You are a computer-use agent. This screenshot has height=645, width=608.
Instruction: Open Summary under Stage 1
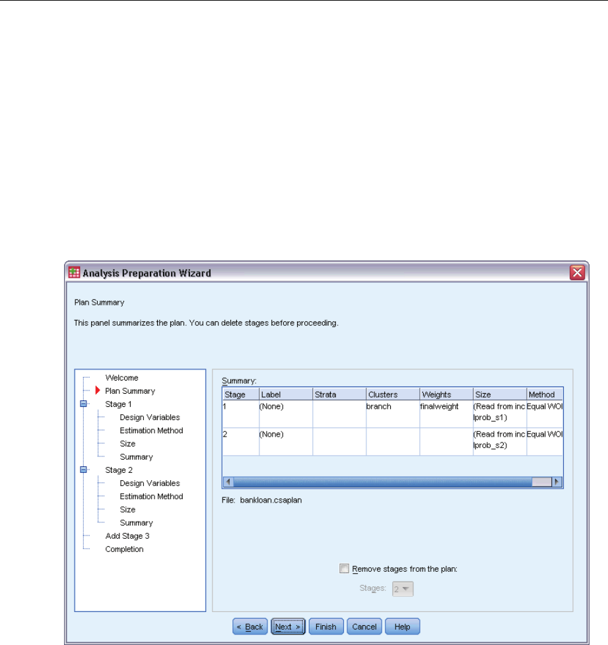pyautogui.click(x=136, y=456)
